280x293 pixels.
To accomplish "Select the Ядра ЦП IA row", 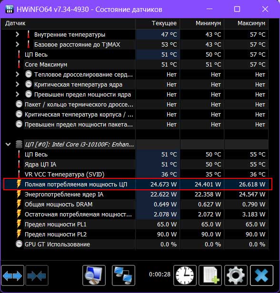I will coord(135,165).
